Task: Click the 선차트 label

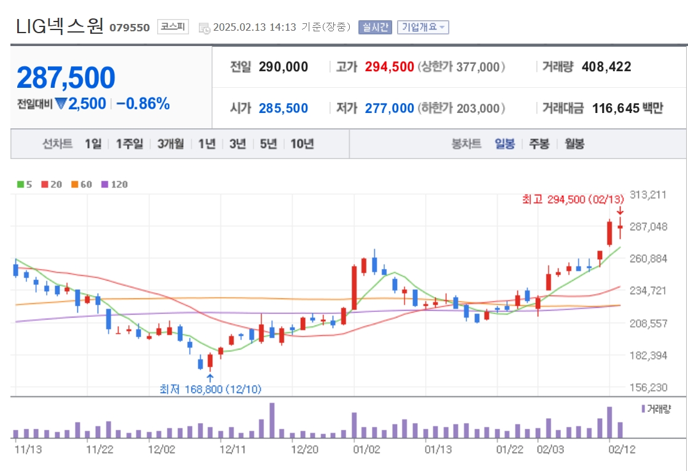Action: [58, 144]
